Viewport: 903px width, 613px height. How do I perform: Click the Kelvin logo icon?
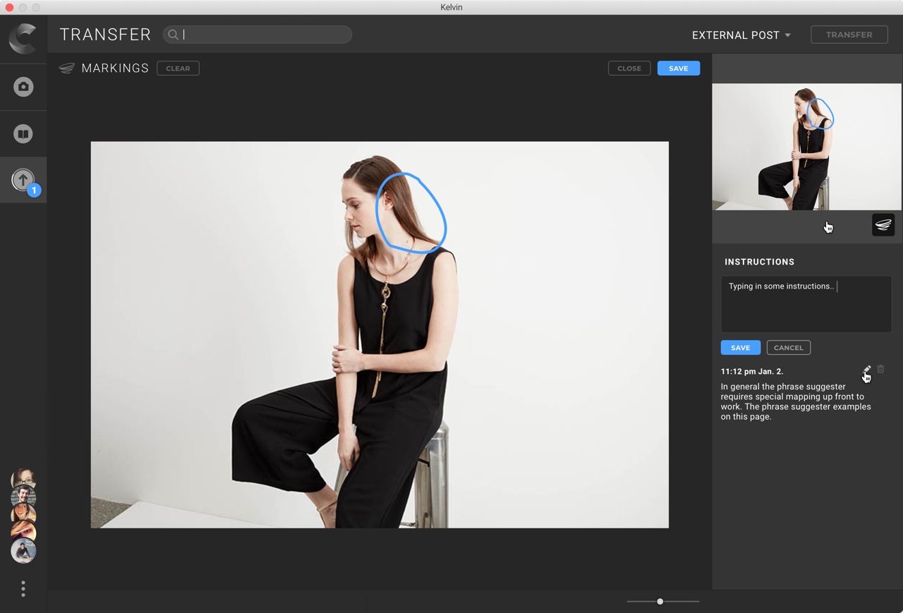click(x=23, y=38)
